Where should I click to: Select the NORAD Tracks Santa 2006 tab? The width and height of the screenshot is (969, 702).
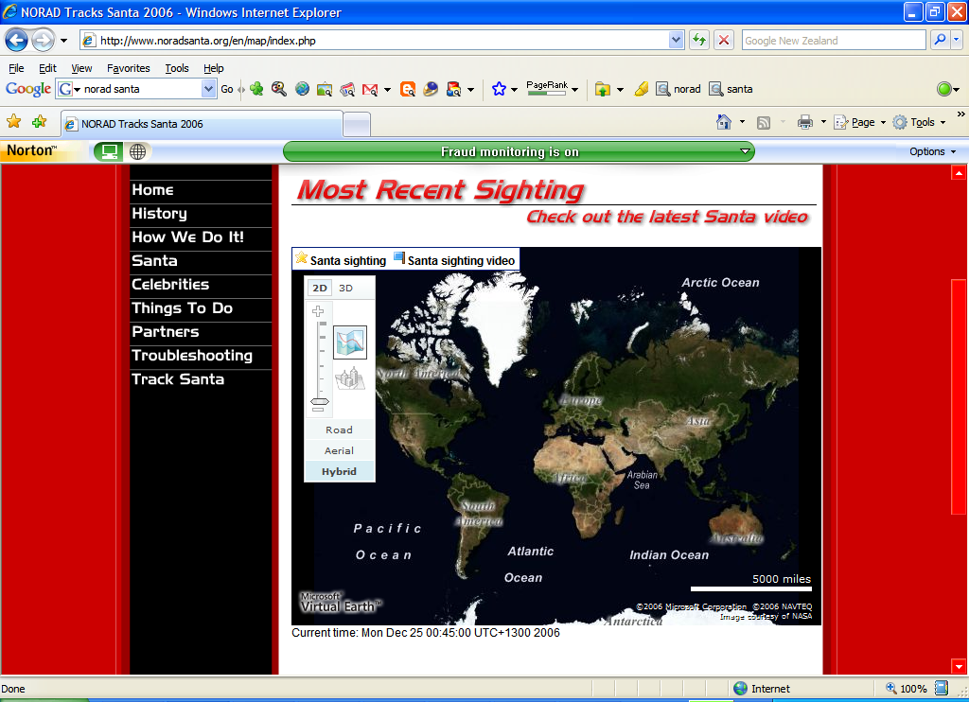tap(202, 124)
